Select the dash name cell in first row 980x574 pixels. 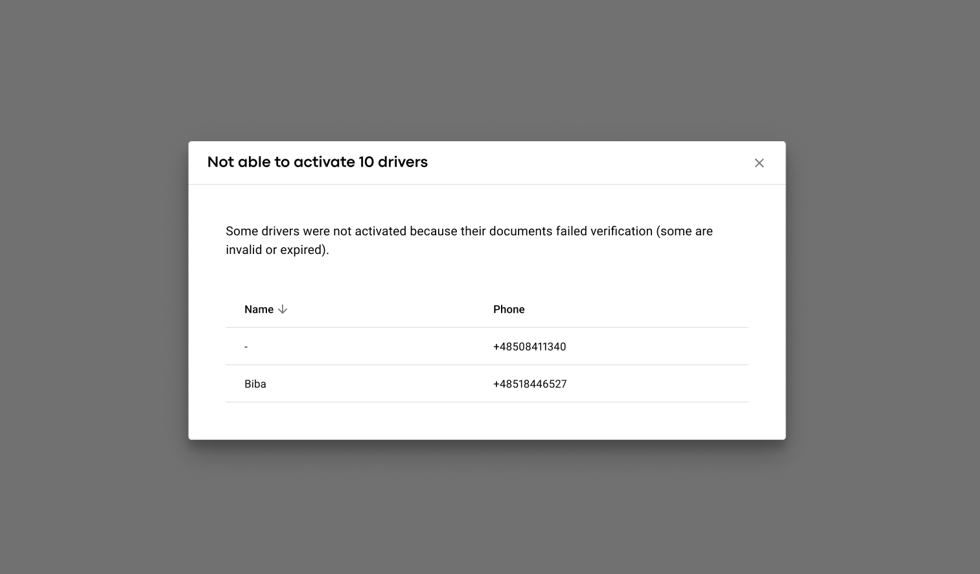point(246,347)
